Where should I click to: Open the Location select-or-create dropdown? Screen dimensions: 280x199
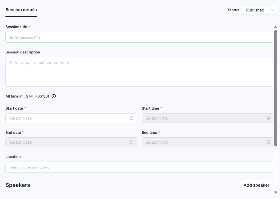139,167
